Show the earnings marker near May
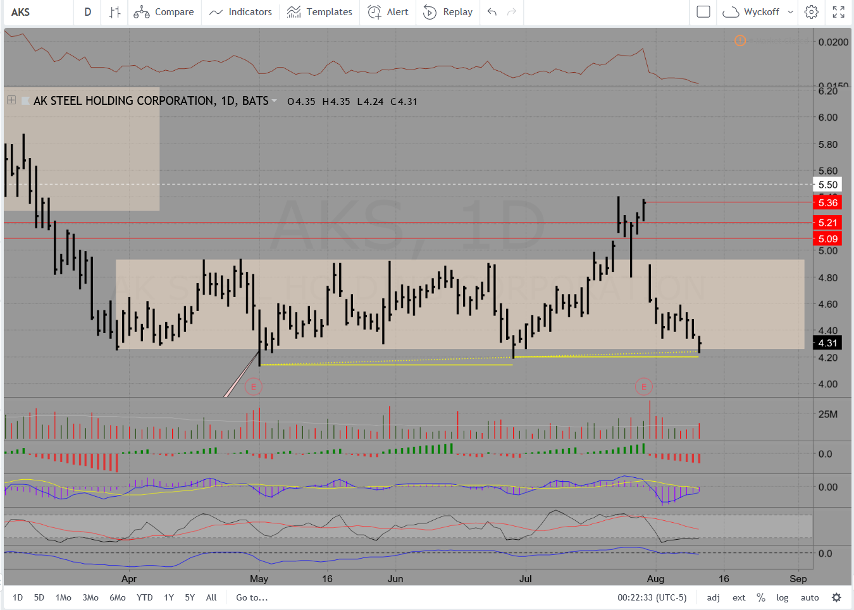Screen dimensions: 854x610 [253, 386]
